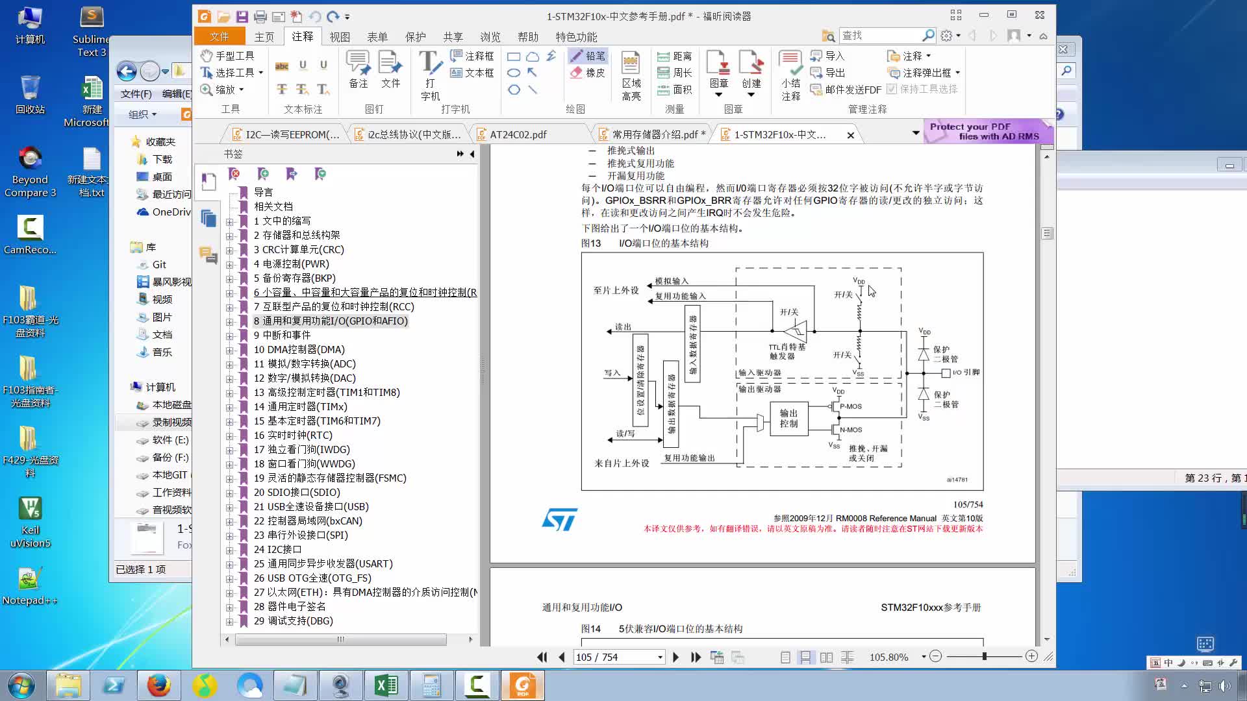Pick the Rectangle drawing tool
The height and width of the screenshot is (701, 1247).
coord(514,56)
